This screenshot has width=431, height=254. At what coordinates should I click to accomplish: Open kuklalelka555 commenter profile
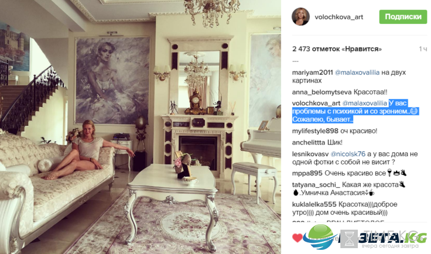click(x=314, y=204)
